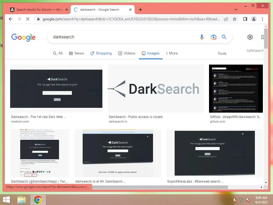The image size is (273, 205).
Task: Bookmark this page with the star icon
Action: 235,19
